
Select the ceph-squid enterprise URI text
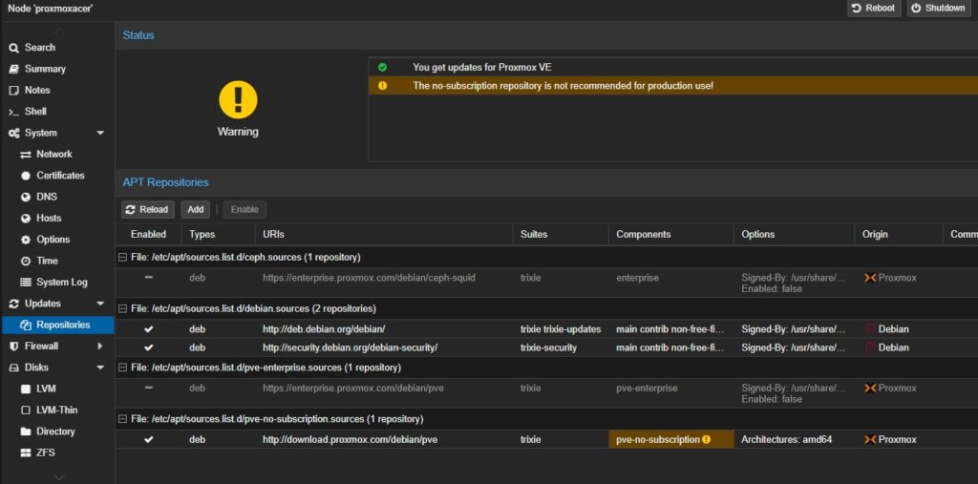369,278
